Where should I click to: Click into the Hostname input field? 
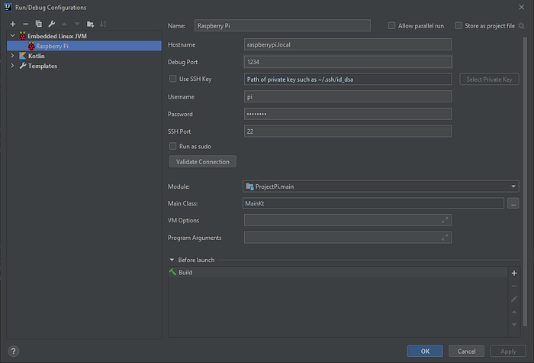(348, 44)
